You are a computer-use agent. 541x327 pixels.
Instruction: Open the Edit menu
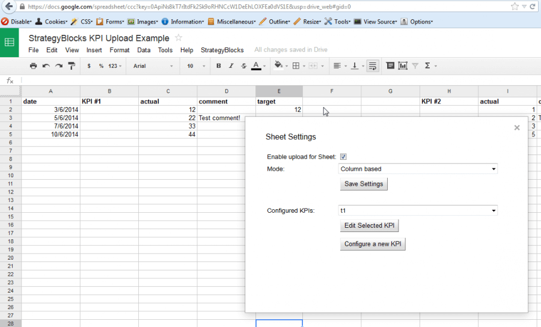click(x=52, y=50)
